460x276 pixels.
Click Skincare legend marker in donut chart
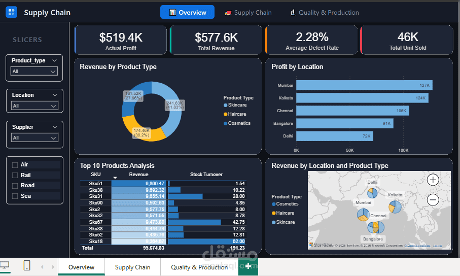point(225,105)
